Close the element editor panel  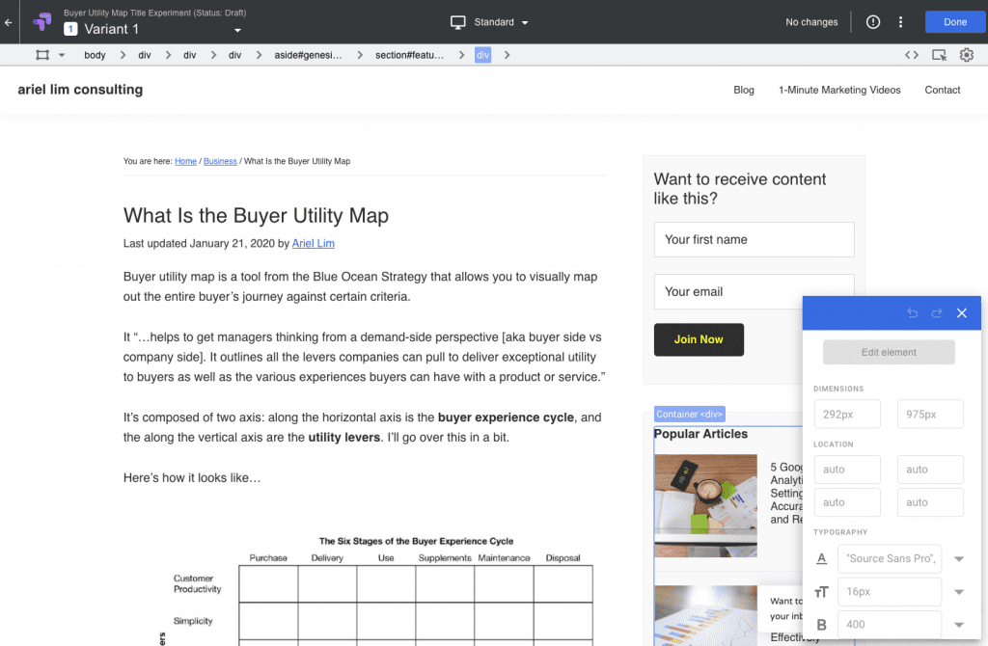pyautogui.click(x=962, y=313)
